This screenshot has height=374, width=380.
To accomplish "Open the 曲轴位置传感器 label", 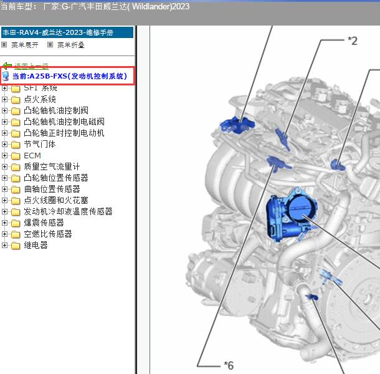I will click(52, 189).
